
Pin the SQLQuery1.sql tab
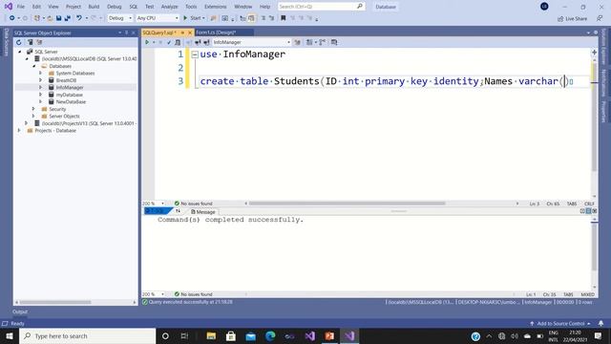[182, 32]
